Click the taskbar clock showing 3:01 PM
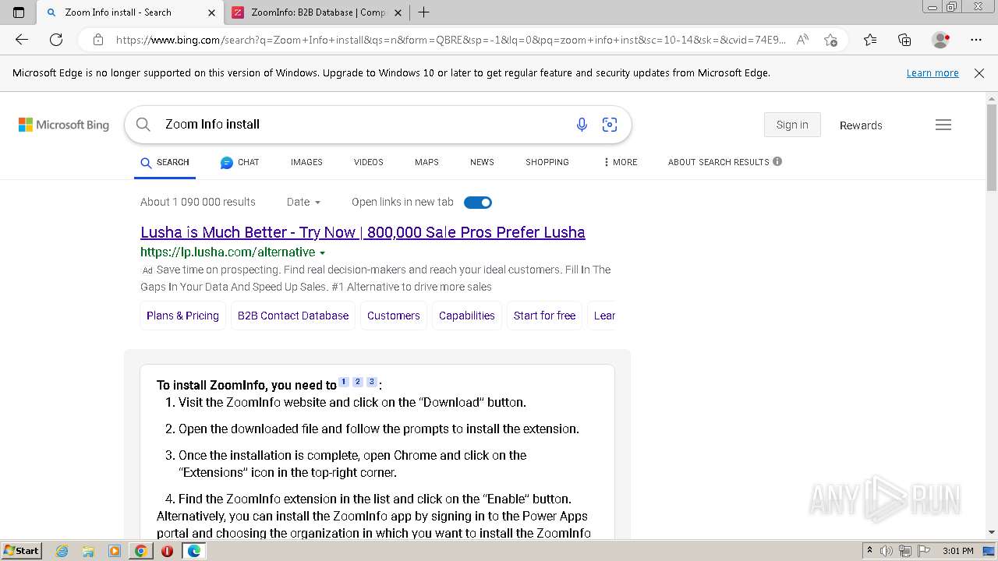Viewport: 998px width, 561px height. click(957, 551)
